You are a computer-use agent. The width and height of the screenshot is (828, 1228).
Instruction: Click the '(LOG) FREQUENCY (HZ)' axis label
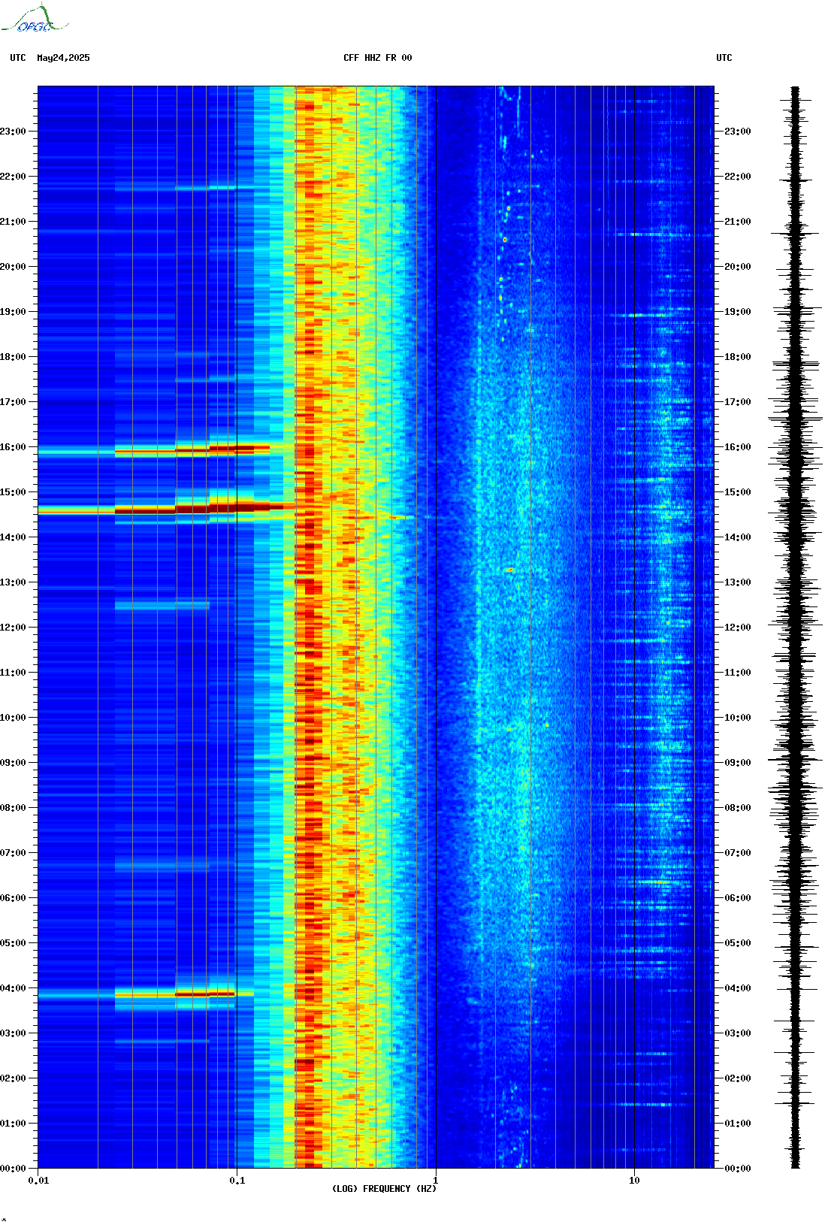(x=384, y=1189)
